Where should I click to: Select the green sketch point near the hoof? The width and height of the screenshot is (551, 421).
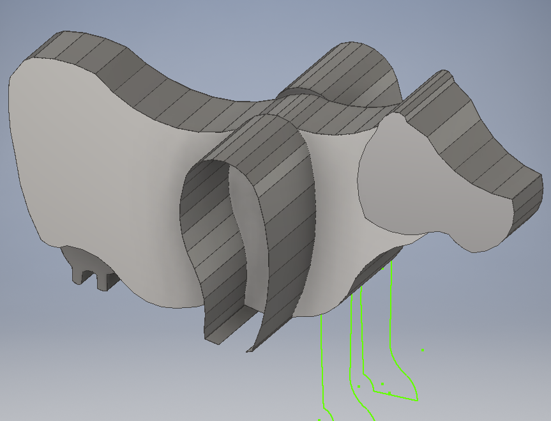pyautogui.click(x=390, y=393)
